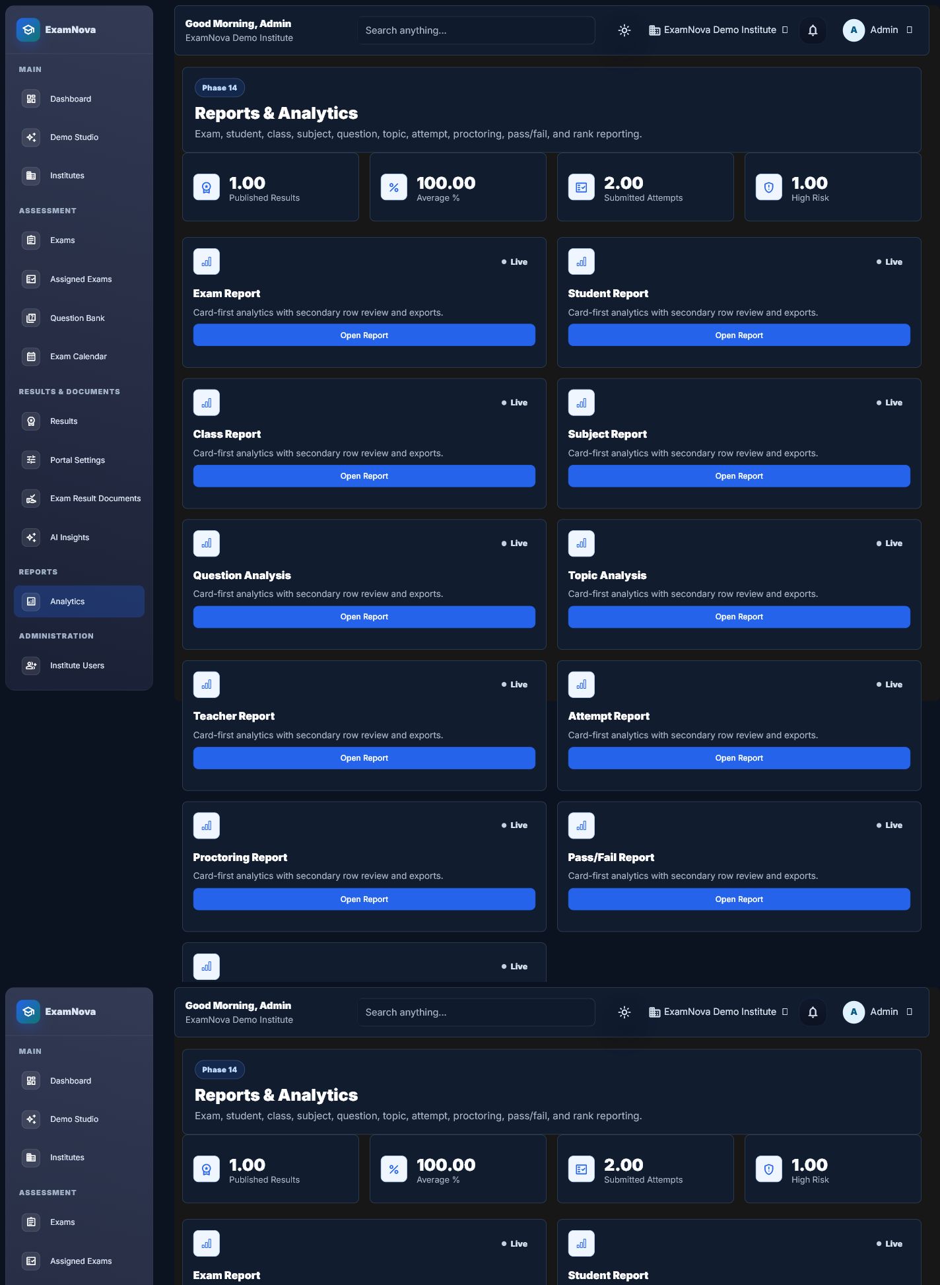Open Report for the Exam Report card
940x1285 pixels.
tap(364, 335)
